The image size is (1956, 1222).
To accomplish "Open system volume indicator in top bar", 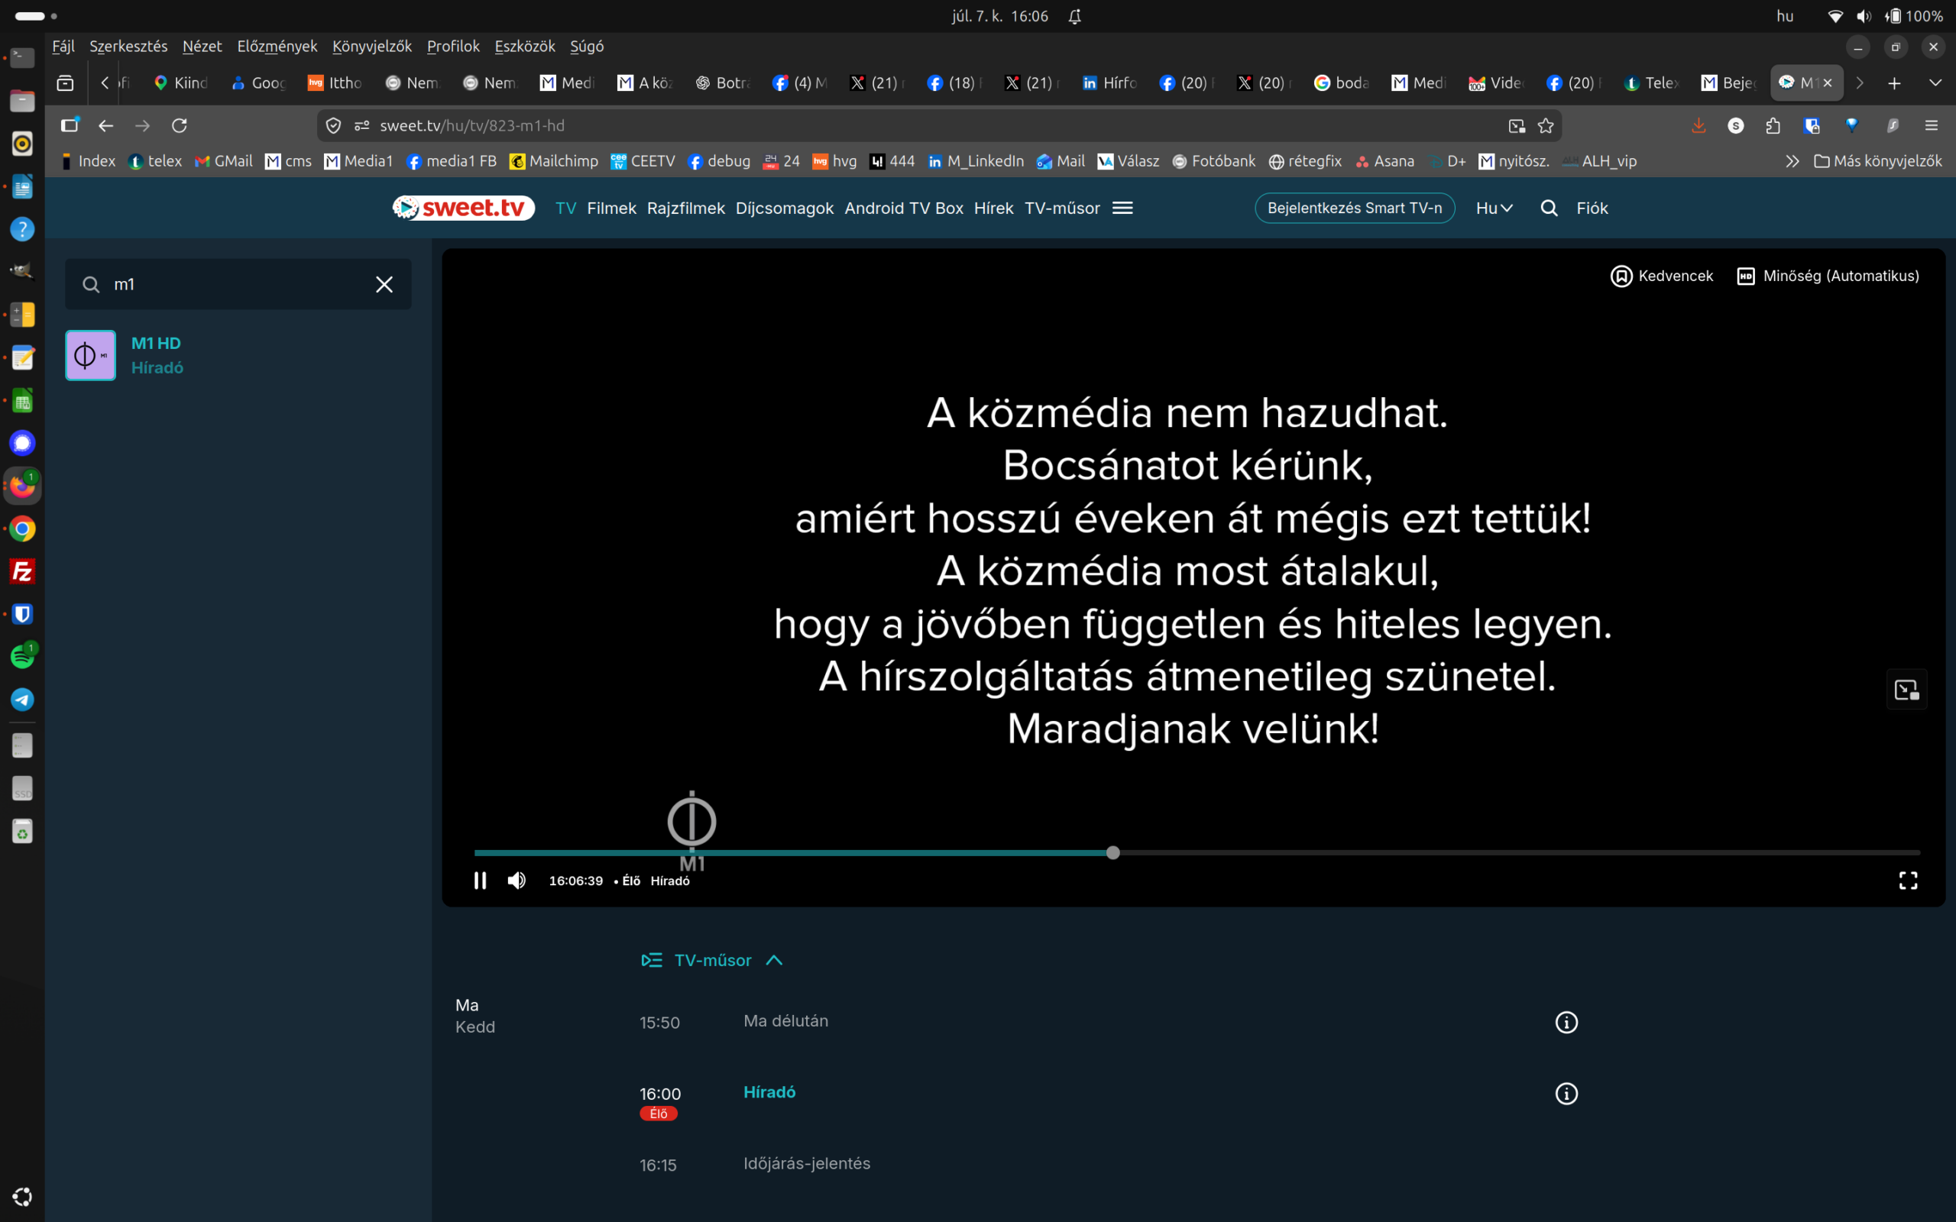I will coord(1864,16).
